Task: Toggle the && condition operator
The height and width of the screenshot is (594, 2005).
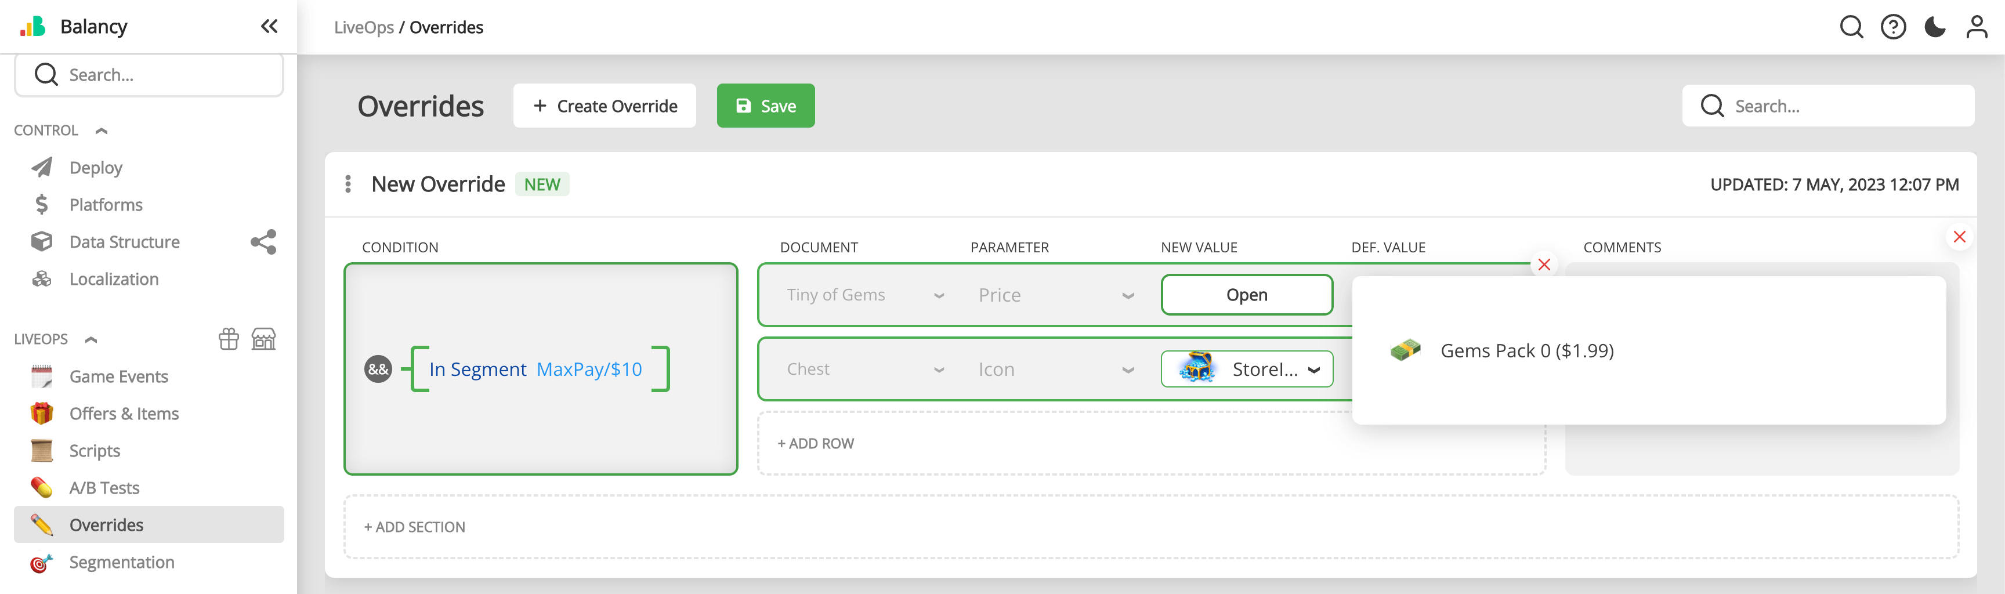Action: (x=378, y=369)
